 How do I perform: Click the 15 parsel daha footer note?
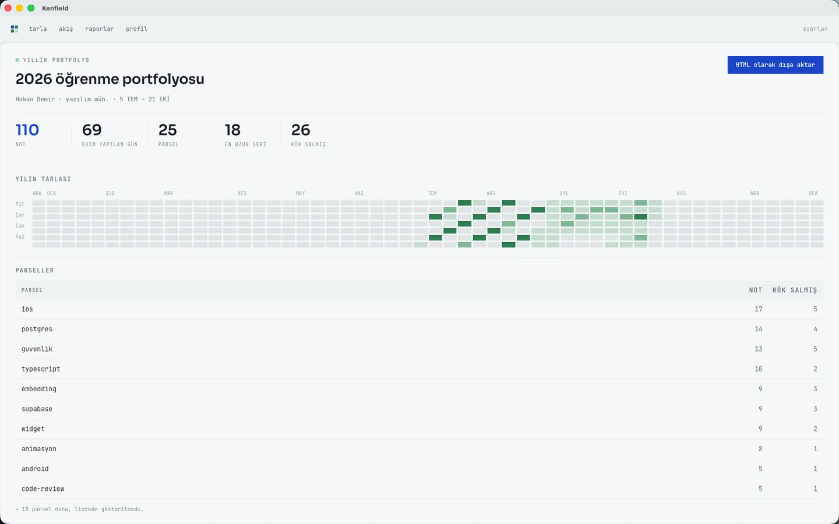pos(80,509)
